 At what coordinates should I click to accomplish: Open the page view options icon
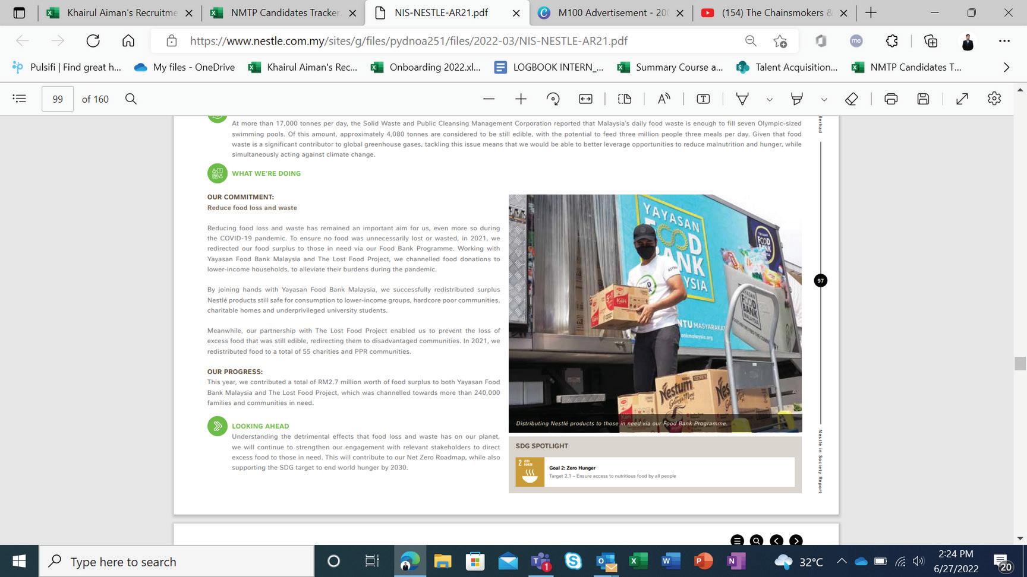pyautogui.click(x=624, y=99)
